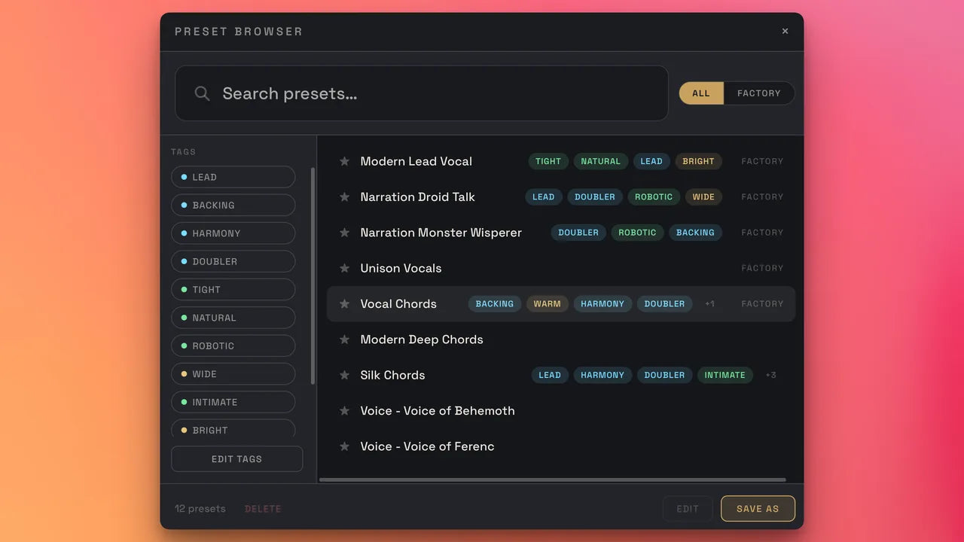Click the EDIT button at bottom
The height and width of the screenshot is (542, 964).
click(688, 509)
